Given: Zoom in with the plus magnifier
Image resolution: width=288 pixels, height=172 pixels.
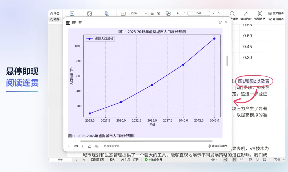Looking at the screenshot, I should [159, 14].
